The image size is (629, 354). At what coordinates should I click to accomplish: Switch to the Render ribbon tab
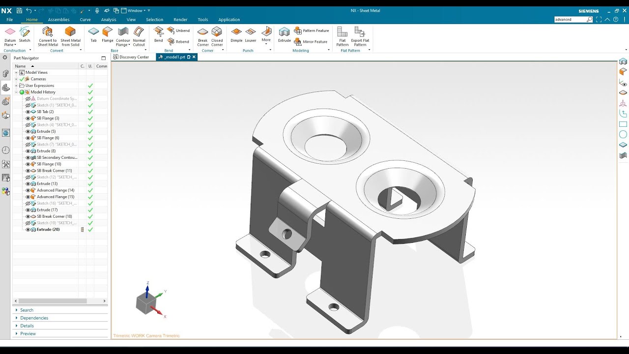pos(180,20)
